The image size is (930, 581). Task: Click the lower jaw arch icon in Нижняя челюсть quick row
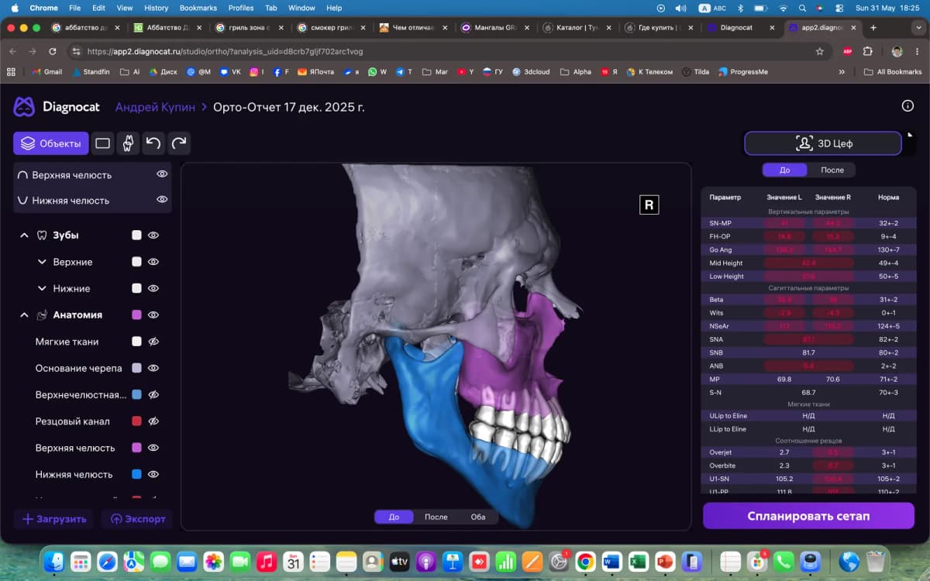[x=22, y=201]
